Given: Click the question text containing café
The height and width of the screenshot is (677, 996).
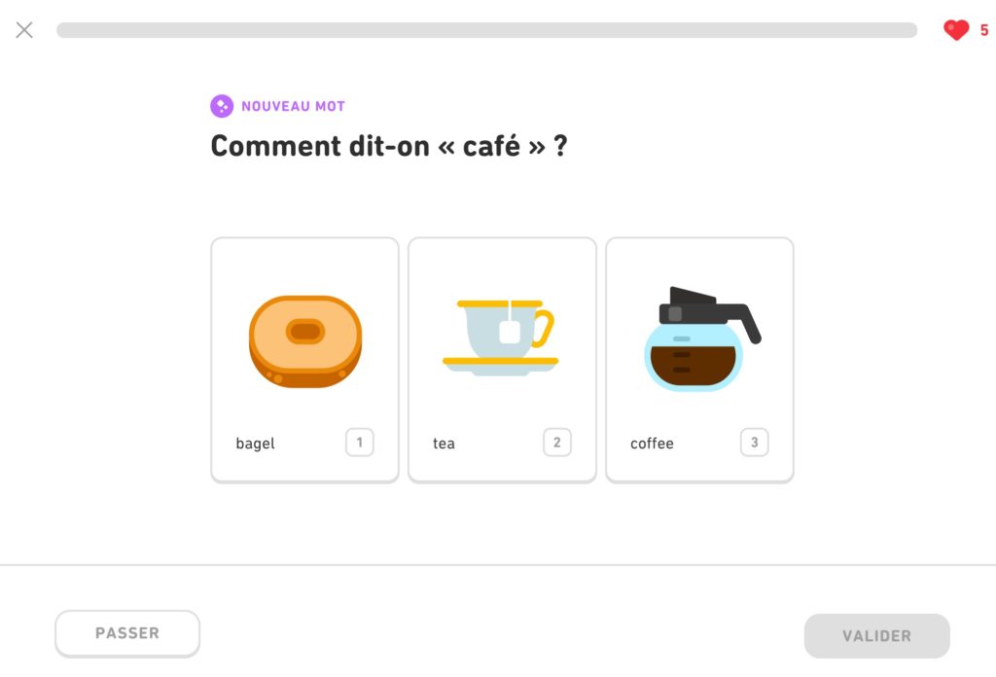Looking at the screenshot, I should tap(387, 146).
